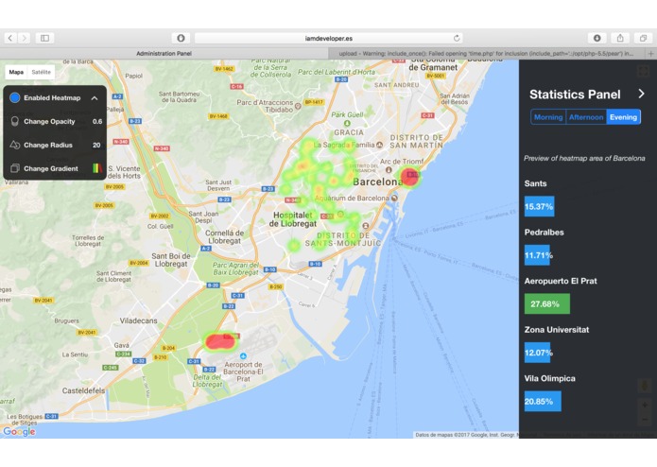The image size is (657, 467).
Task: Select the Morning time segment
Action: coord(548,117)
